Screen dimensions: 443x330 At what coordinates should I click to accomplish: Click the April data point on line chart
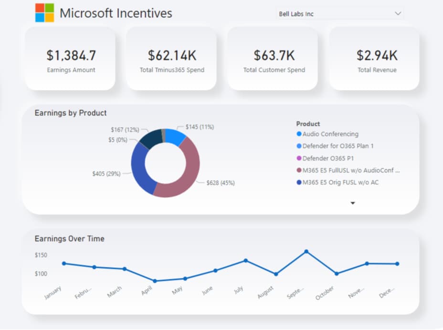(x=155, y=281)
